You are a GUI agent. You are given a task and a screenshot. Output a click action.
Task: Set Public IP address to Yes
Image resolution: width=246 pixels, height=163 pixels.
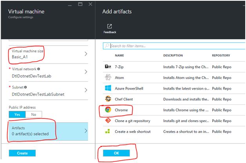tap(17, 115)
